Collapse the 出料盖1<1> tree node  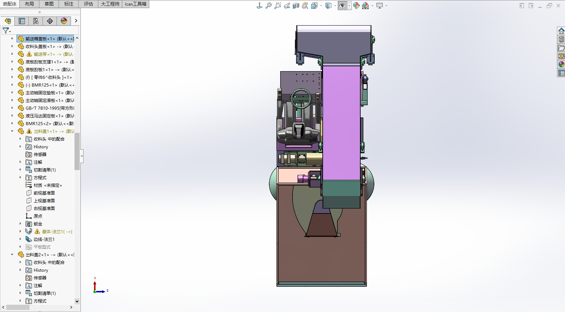(x=12, y=131)
